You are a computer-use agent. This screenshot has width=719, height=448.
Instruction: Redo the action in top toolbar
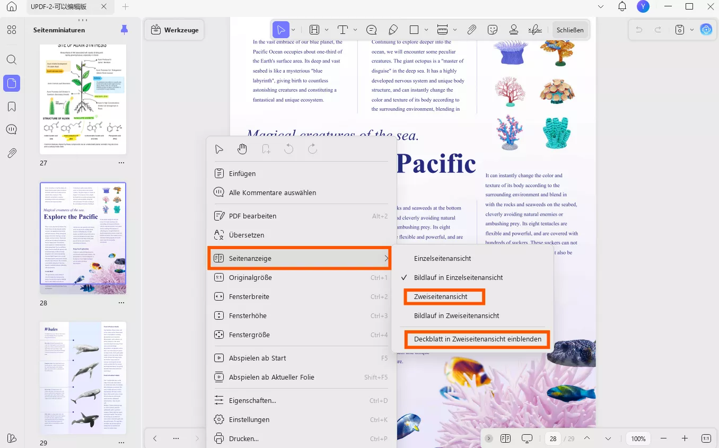point(658,30)
